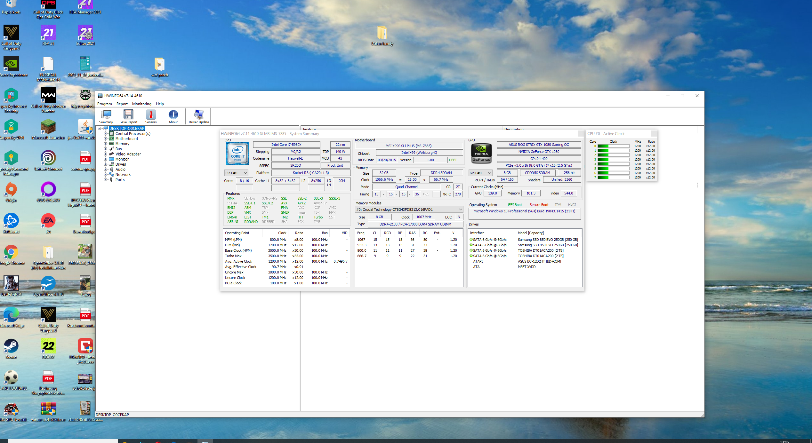Click Core 0 clock bar
Screen dimensions: 812x443
pyautogui.click(x=613, y=146)
